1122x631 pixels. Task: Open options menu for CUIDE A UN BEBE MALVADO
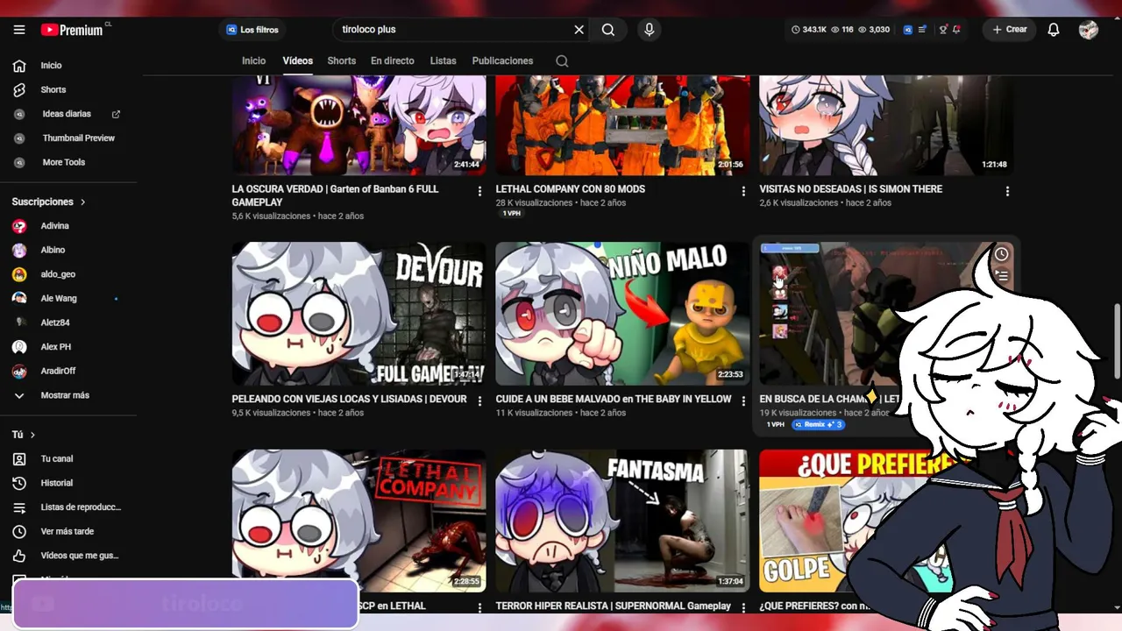tap(743, 401)
